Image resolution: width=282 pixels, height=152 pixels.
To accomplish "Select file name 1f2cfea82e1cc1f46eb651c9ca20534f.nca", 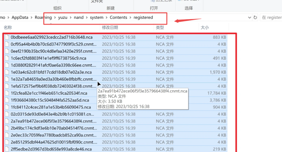I will pos(49,93).
